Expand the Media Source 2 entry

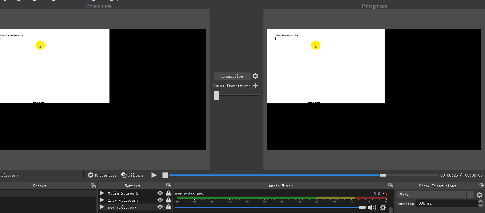tap(102, 193)
